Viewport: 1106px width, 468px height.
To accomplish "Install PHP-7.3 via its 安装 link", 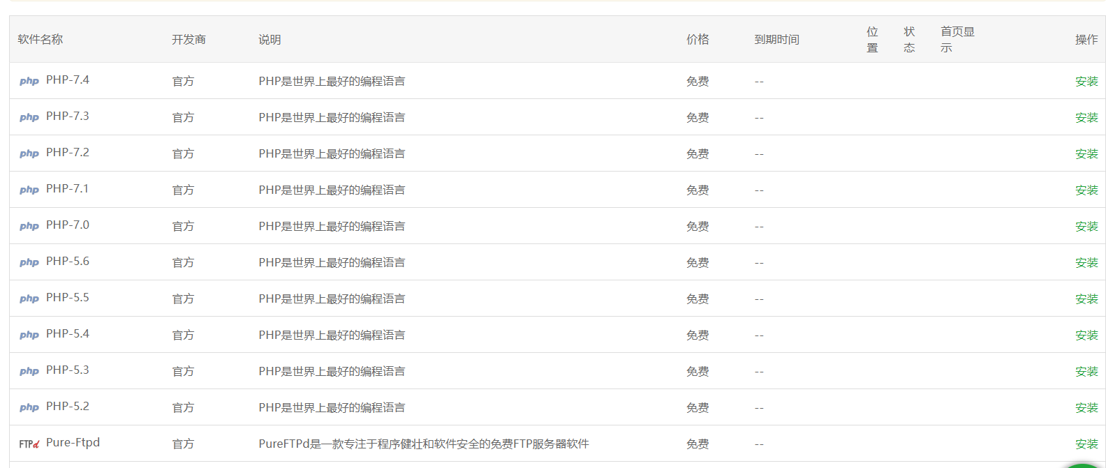I will tap(1086, 118).
